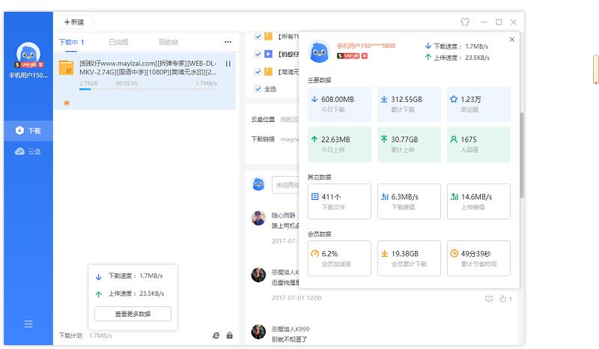The width and height of the screenshot is (599, 349).
Task: Close the user statistics popup
Action: 512,40
